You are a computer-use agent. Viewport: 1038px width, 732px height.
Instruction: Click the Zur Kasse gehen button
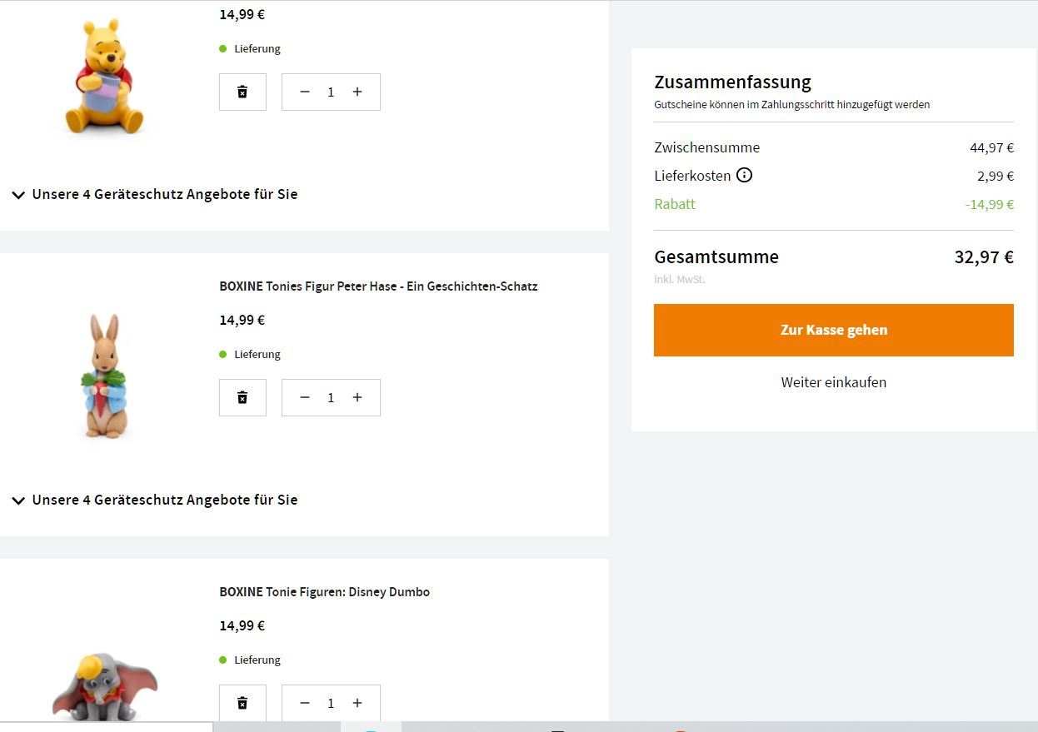pos(834,330)
